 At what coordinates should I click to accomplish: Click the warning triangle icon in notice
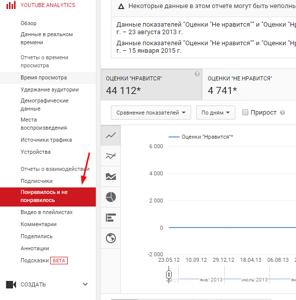121,7
